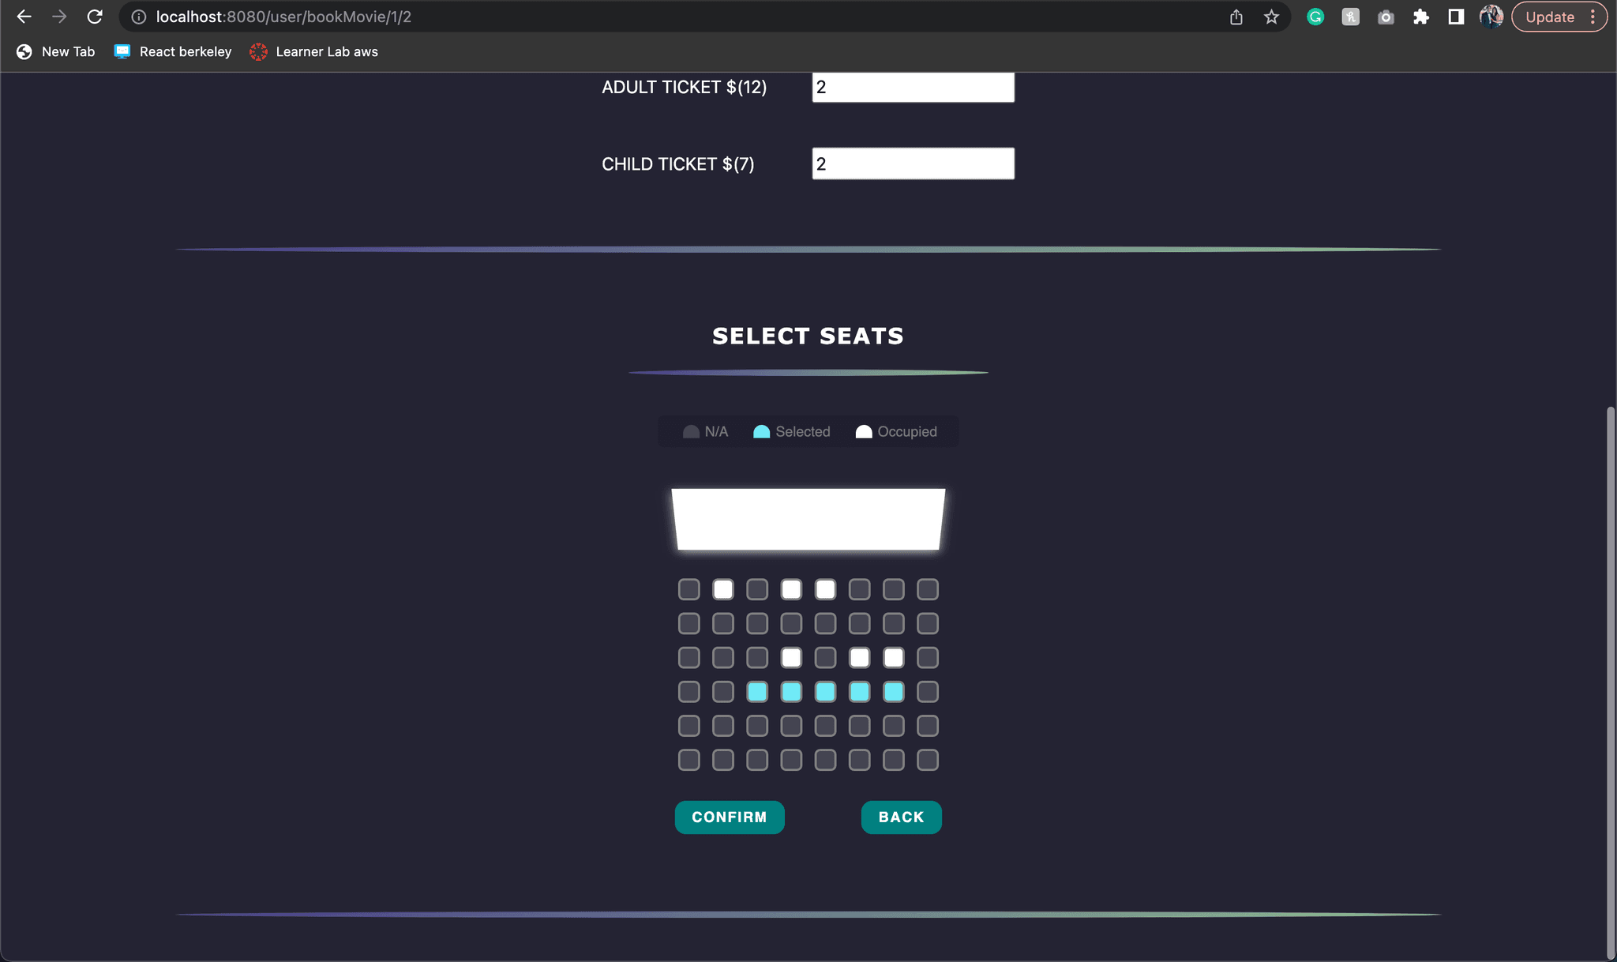Screen dimensions: 1617x962
Task: Click the occupied fourth seat in first row
Action: click(791, 589)
